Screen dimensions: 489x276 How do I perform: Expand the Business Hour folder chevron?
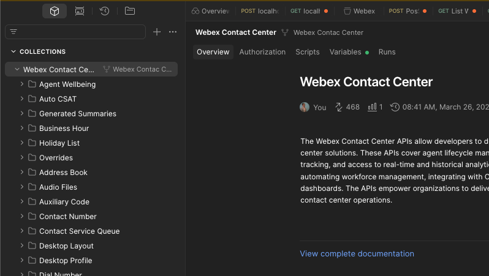[x=22, y=128]
